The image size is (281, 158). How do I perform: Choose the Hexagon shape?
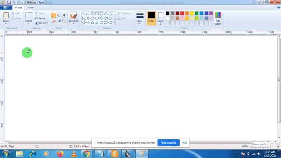97,18
